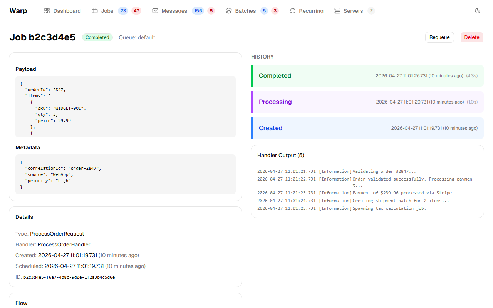Select the Processing history entry
The image size is (493, 308).
coord(367,102)
